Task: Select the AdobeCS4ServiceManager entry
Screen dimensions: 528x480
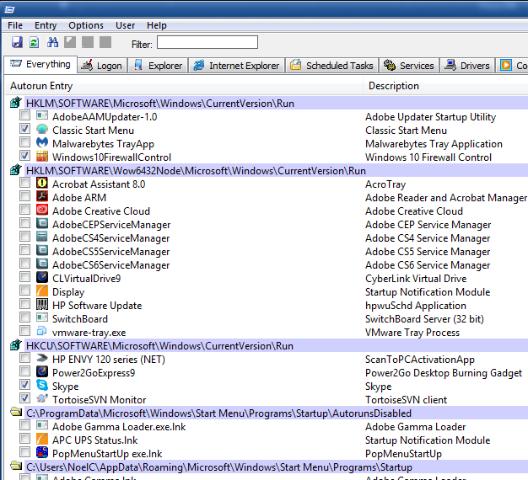Action: pos(110,238)
